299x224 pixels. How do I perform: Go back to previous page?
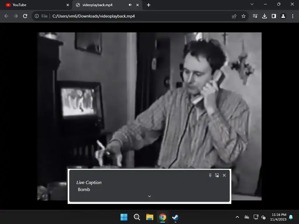[6, 16]
